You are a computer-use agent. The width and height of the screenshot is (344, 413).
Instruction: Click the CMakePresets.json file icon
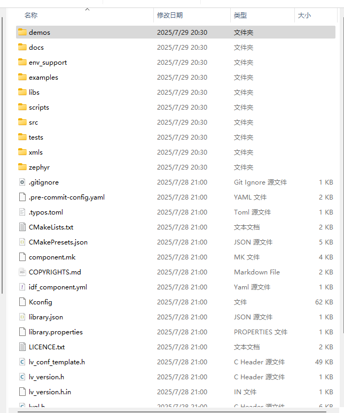pos(22,242)
